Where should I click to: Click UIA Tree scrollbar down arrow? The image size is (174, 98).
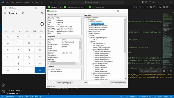[125, 79]
